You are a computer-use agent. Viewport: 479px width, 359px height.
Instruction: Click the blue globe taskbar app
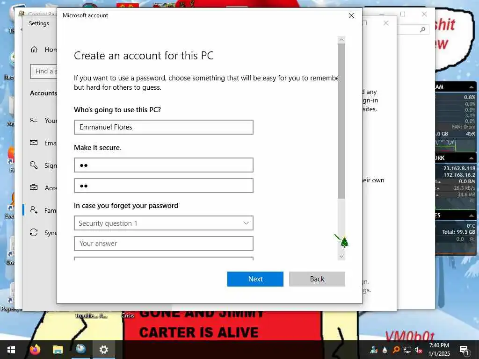point(80,349)
